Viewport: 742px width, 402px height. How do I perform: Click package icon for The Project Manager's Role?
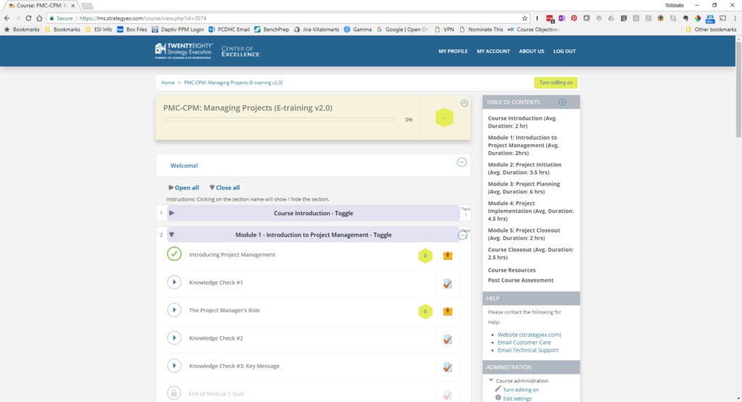click(448, 311)
